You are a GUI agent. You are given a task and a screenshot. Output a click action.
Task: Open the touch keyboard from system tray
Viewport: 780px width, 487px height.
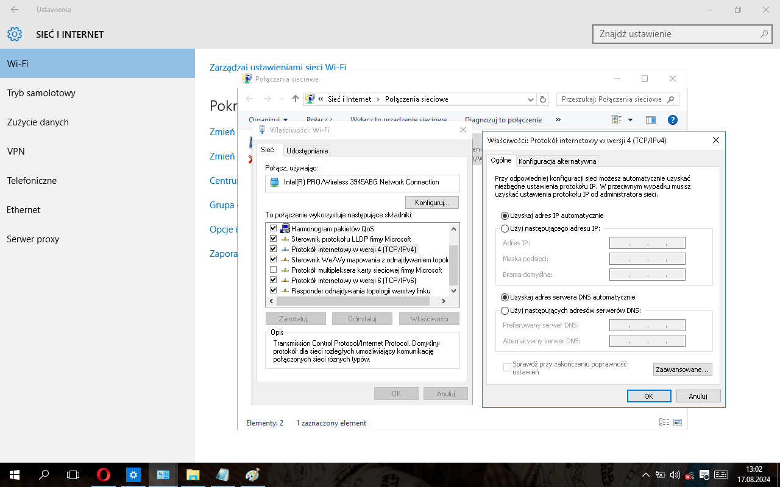(721, 475)
